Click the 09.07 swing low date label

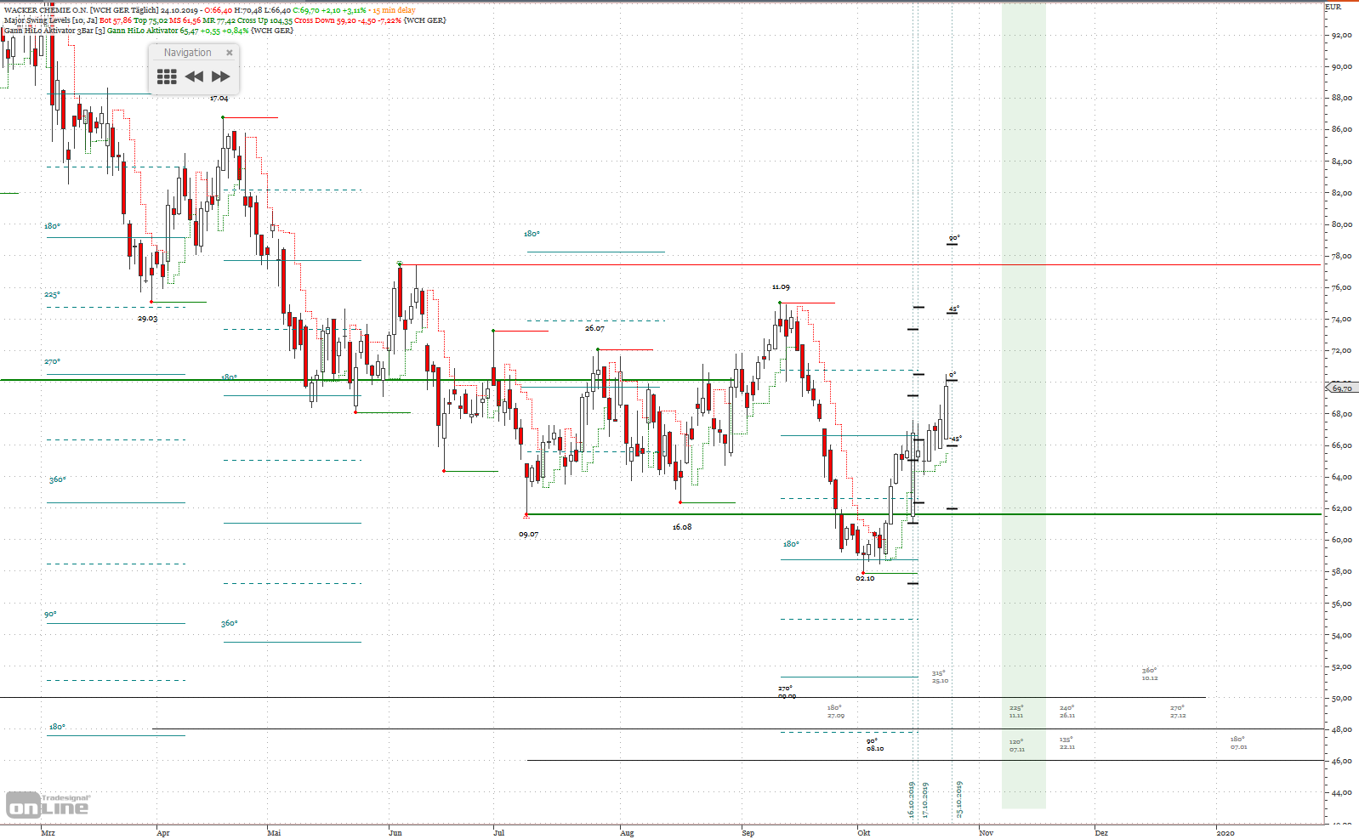tap(528, 535)
